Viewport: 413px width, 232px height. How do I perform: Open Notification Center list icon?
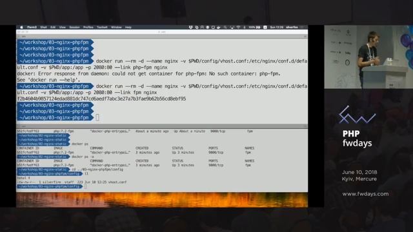pos(303,27)
